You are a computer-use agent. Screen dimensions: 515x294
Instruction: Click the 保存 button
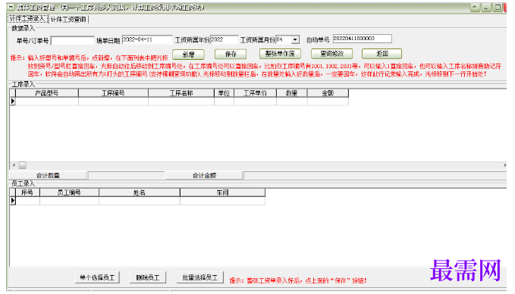pyautogui.click(x=231, y=54)
